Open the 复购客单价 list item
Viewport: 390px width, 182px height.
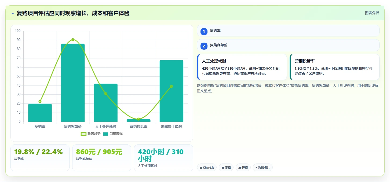(x=288, y=45)
